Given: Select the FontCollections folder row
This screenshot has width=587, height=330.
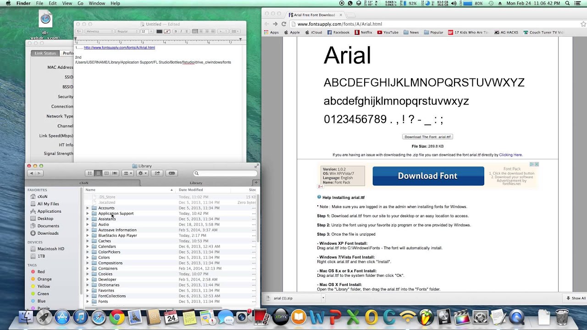Looking at the screenshot, I should [x=170, y=296].
